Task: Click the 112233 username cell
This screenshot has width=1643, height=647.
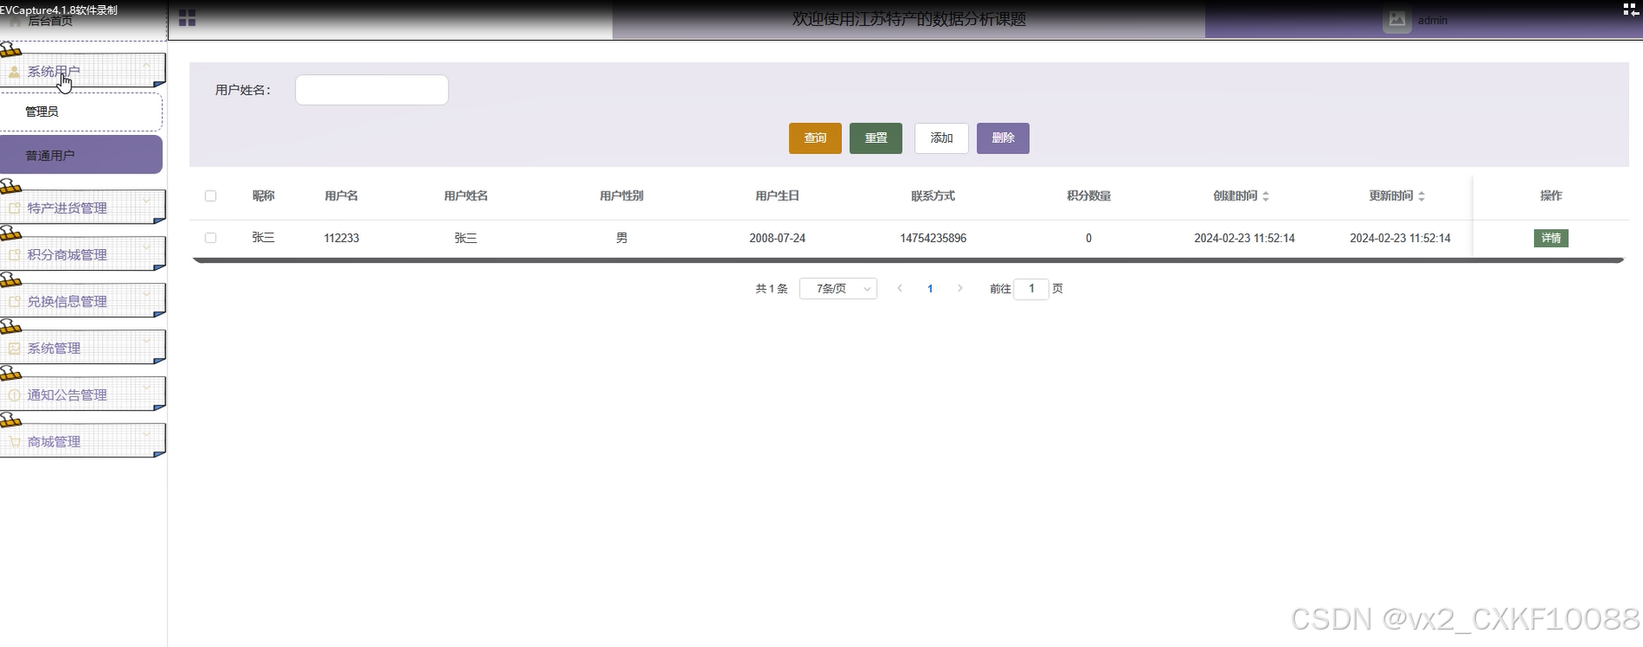Action: (x=341, y=238)
